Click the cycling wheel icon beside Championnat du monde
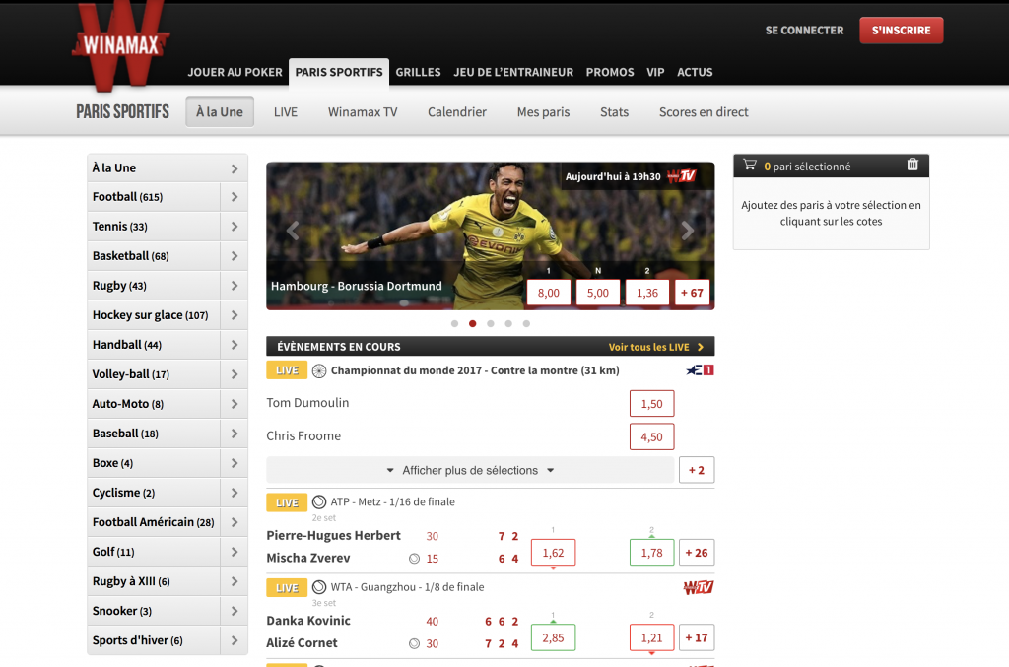1009x667 pixels. tap(319, 371)
